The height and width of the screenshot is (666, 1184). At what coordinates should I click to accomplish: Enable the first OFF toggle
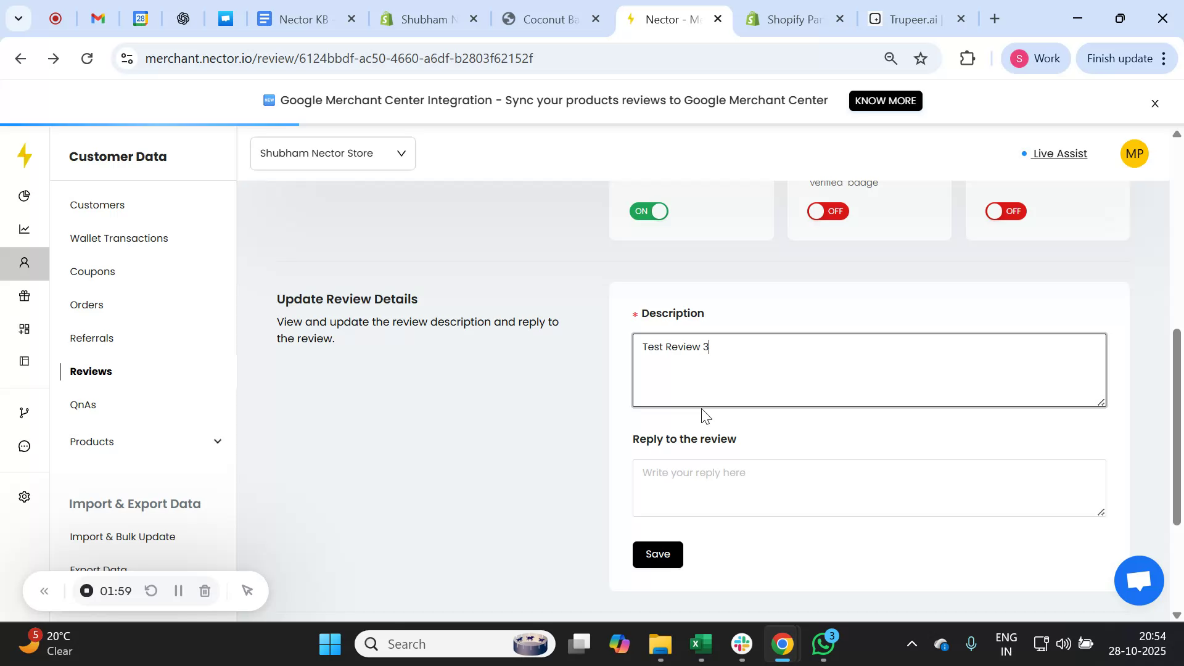(828, 211)
